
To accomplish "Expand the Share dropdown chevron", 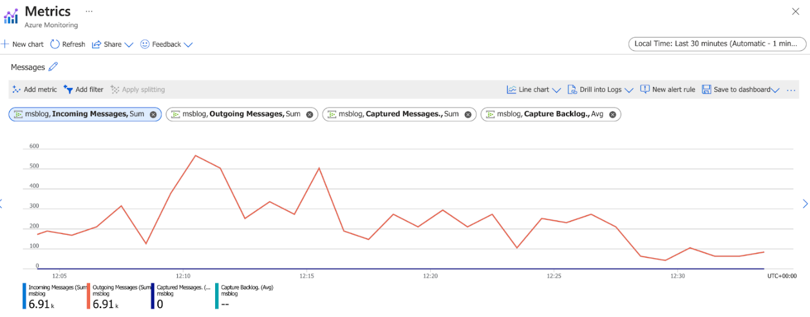I will pyautogui.click(x=128, y=45).
